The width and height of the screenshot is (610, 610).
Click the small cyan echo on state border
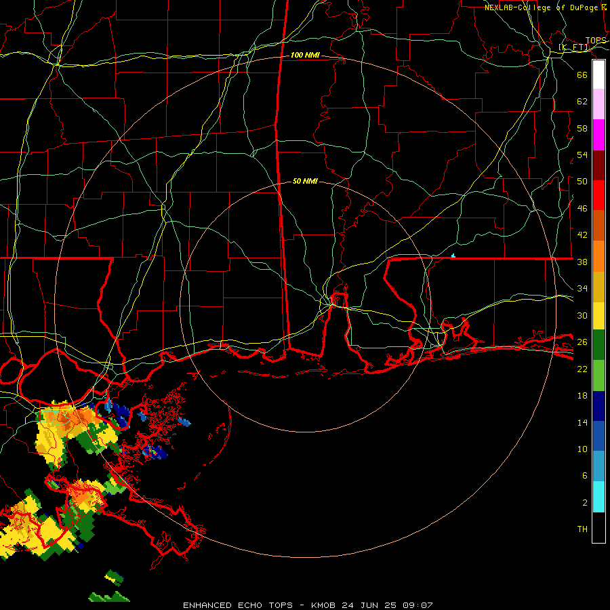coord(453,256)
